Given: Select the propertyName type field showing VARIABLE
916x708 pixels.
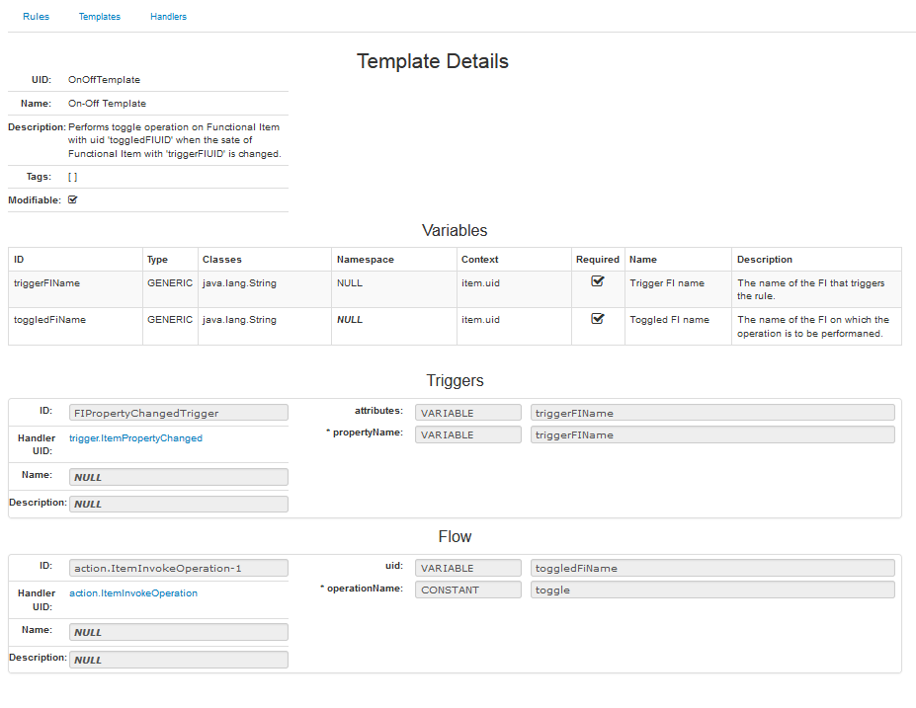Looking at the screenshot, I should pyautogui.click(x=467, y=434).
